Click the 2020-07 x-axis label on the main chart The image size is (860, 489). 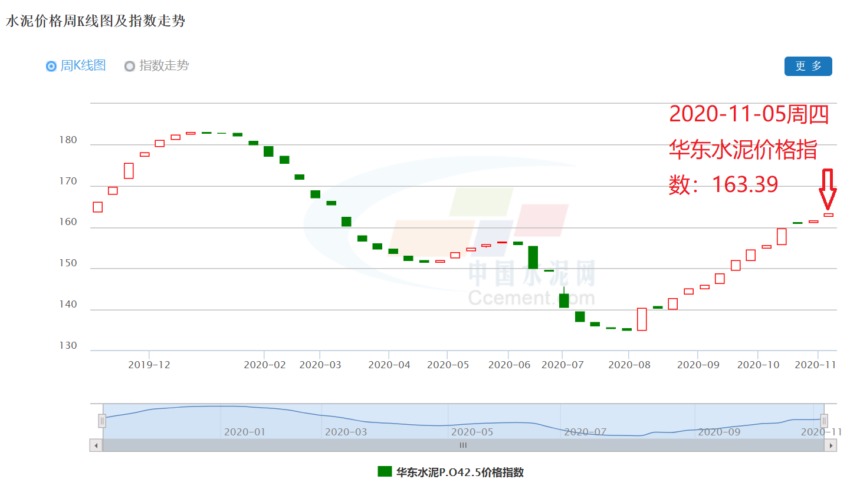point(563,365)
